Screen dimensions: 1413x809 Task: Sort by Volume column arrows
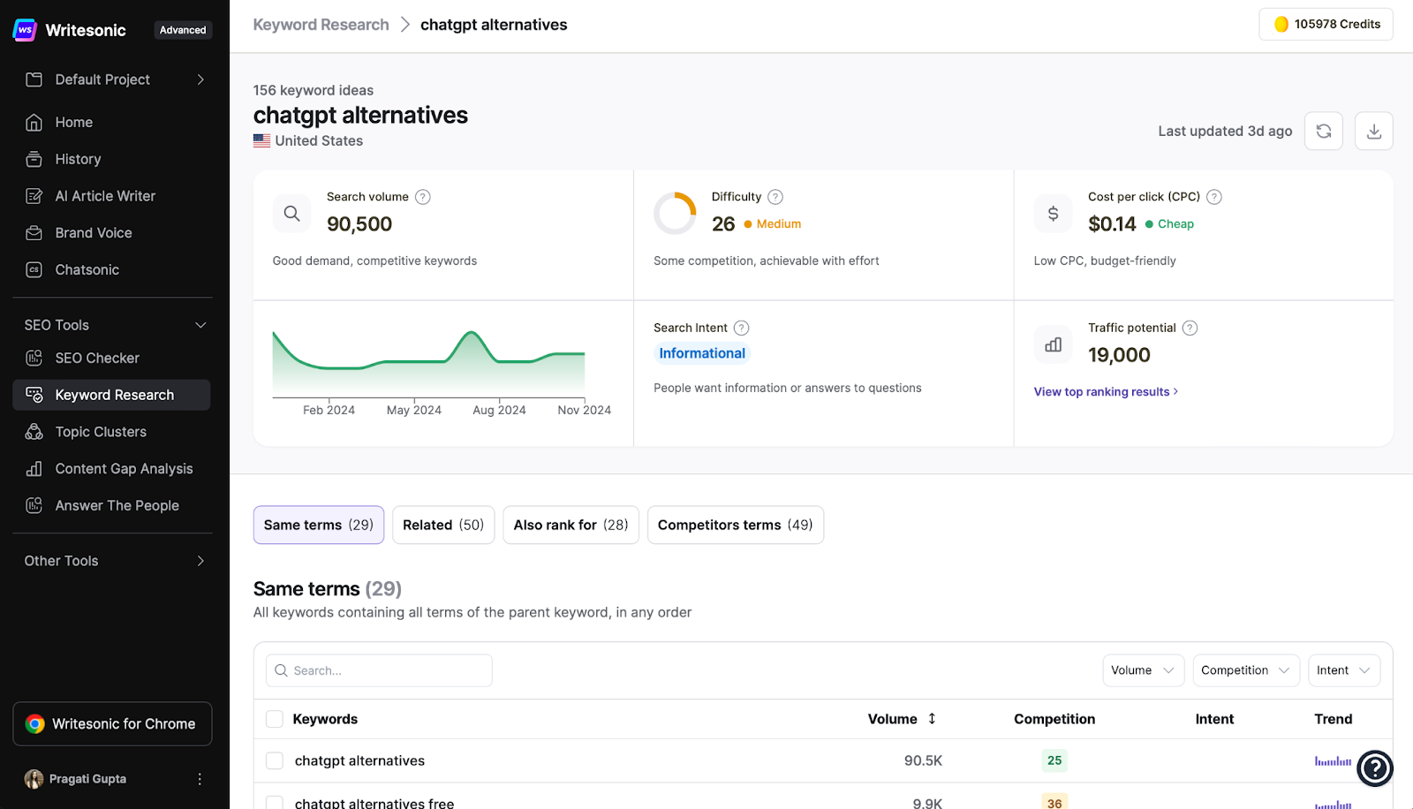(x=932, y=719)
